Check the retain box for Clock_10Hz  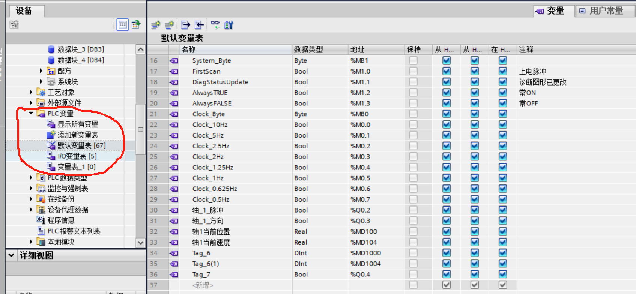click(413, 124)
